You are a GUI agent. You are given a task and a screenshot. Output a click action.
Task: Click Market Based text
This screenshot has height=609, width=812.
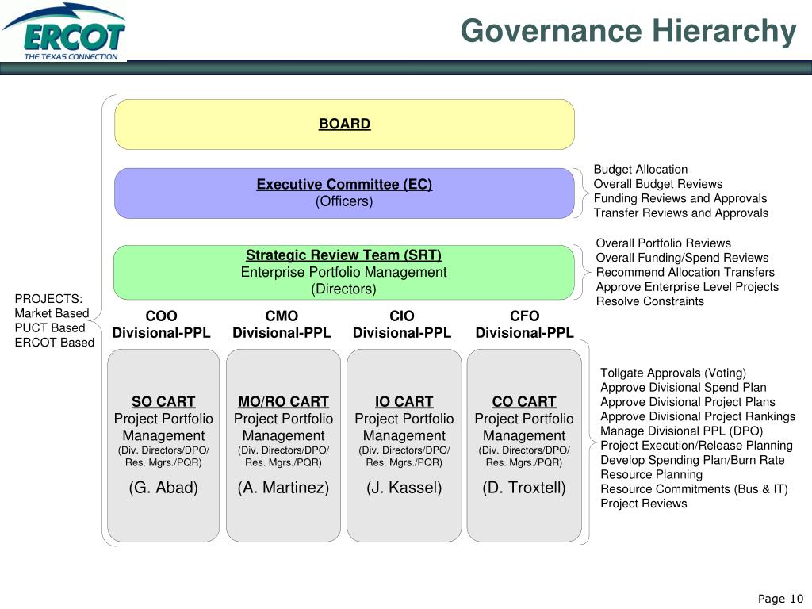pyautogui.click(x=52, y=313)
